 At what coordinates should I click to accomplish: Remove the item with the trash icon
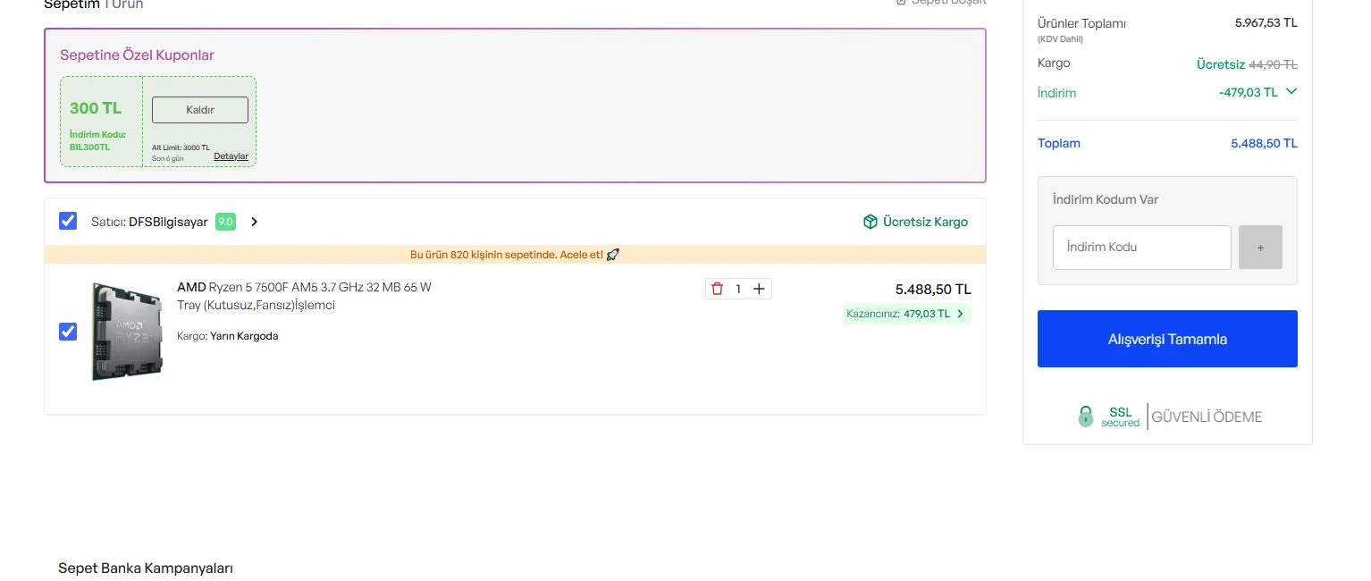[x=717, y=289]
